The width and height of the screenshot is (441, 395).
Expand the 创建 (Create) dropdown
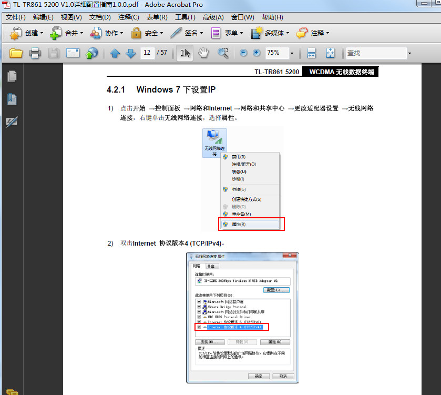point(42,33)
